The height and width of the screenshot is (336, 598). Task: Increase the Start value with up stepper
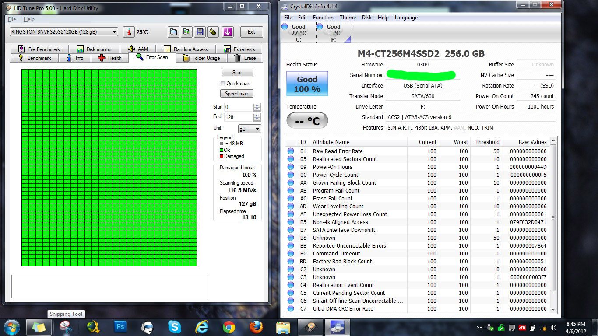click(x=257, y=105)
